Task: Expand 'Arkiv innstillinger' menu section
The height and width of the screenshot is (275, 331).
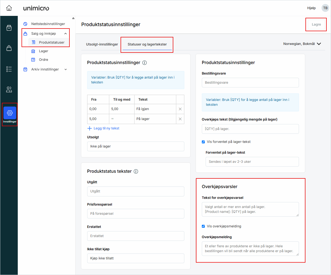Action: point(65,69)
